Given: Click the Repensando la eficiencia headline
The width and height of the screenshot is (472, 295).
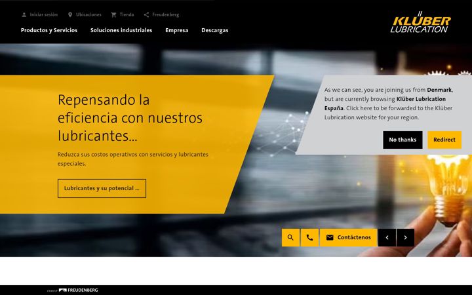Looking at the screenshot, I should click(130, 118).
